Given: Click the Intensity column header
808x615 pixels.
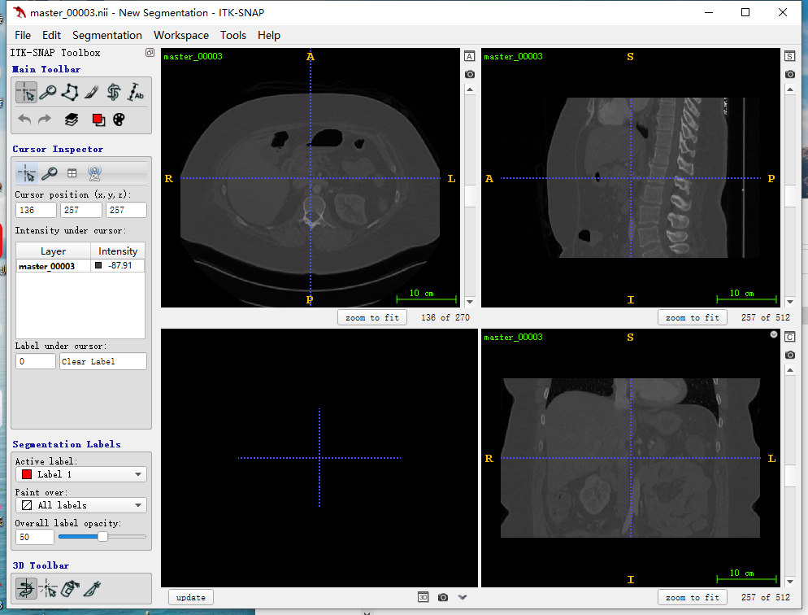Looking at the screenshot, I should pyautogui.click(x=118, y=251).
